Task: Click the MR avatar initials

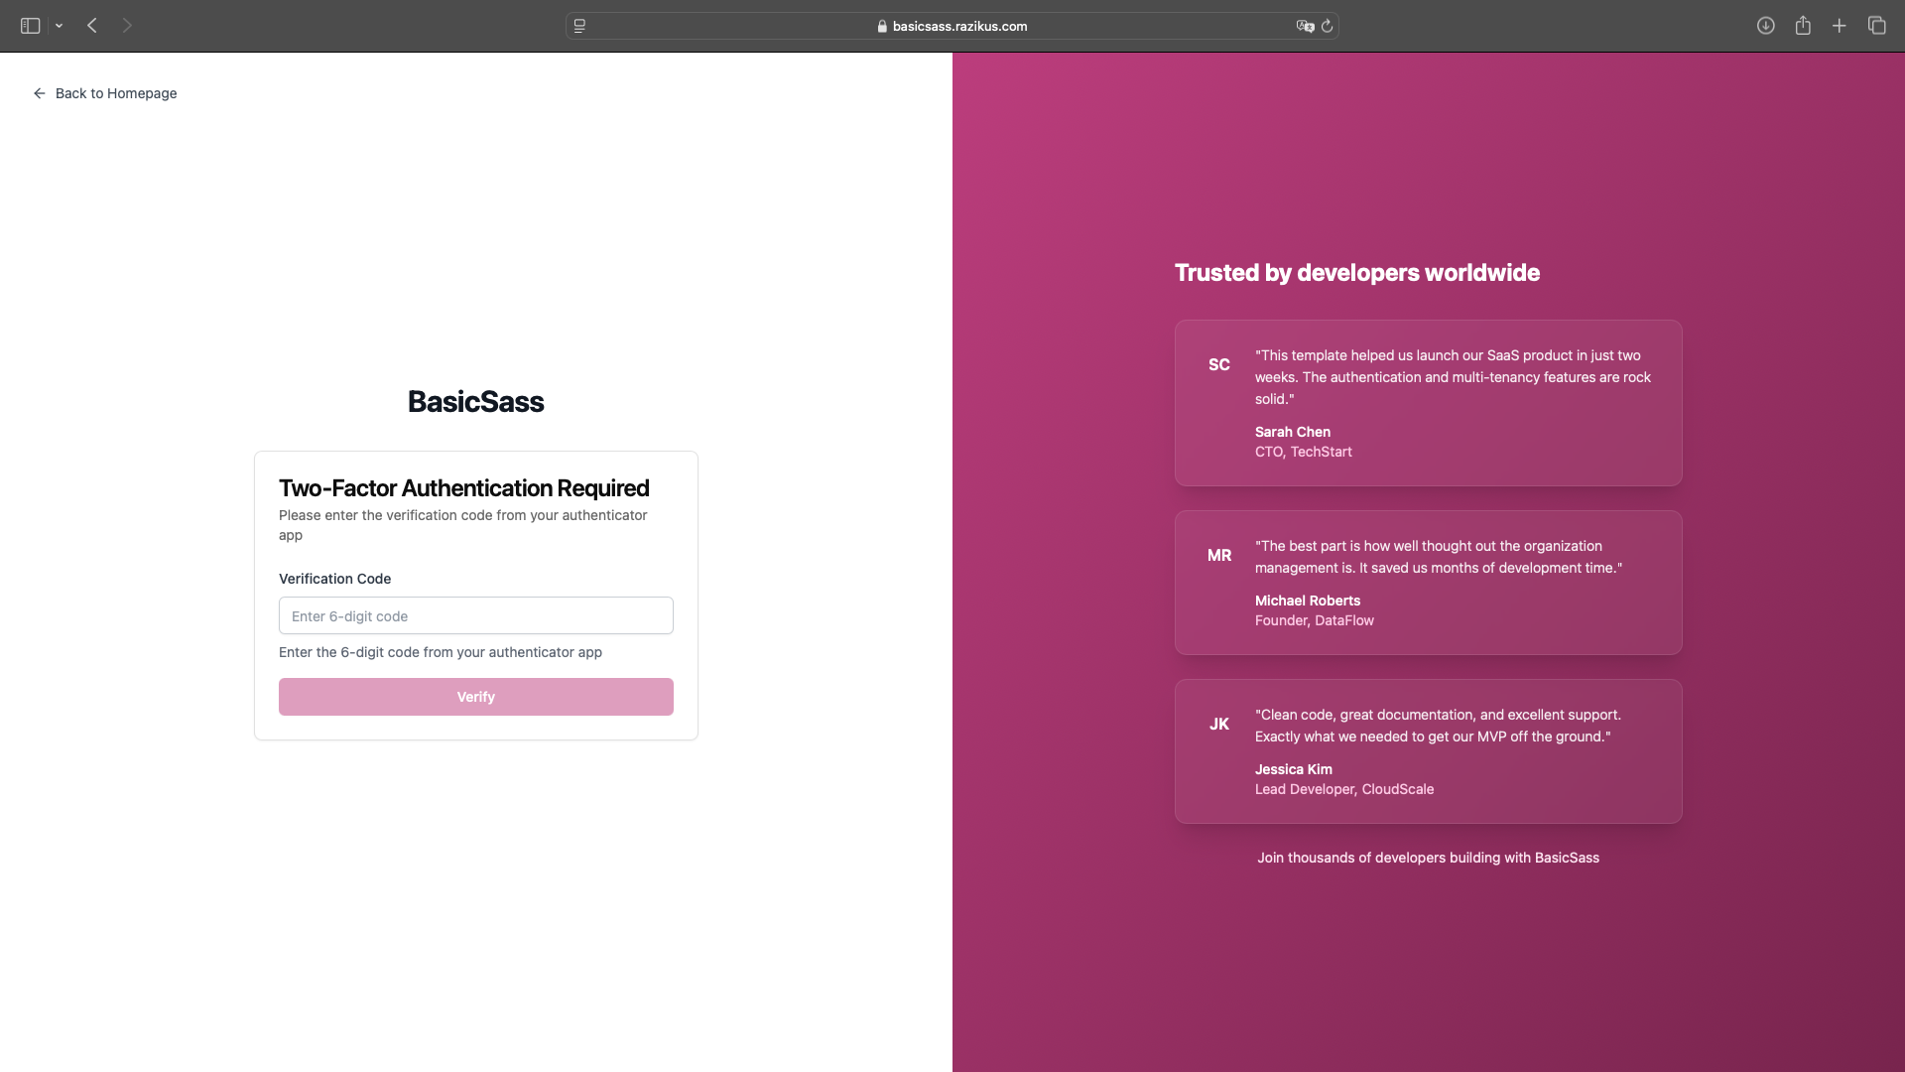Action: (1219, 556)
